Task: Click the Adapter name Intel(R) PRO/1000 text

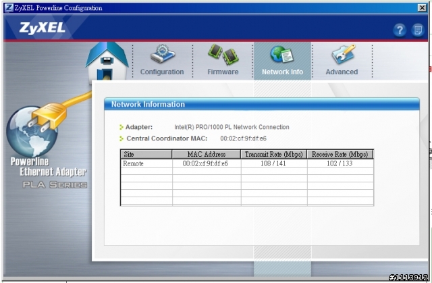Action: [x=232, y=127]
